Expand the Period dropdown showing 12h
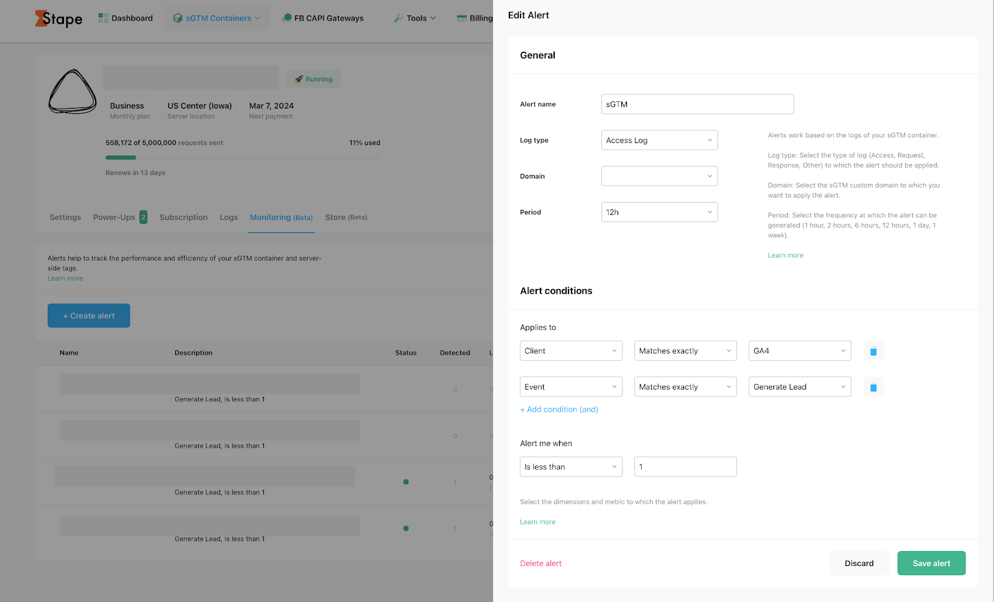The width and height of the screenshot is (994, 602). pos(659,212)
